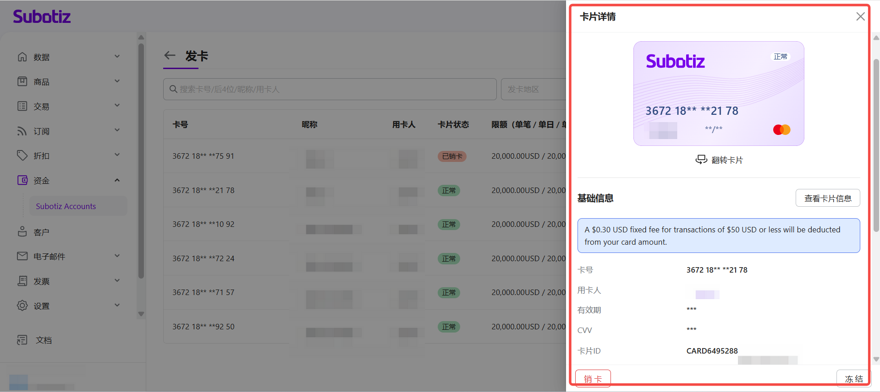
Task: Click the 昵称 column header
Action: [309, 124]
